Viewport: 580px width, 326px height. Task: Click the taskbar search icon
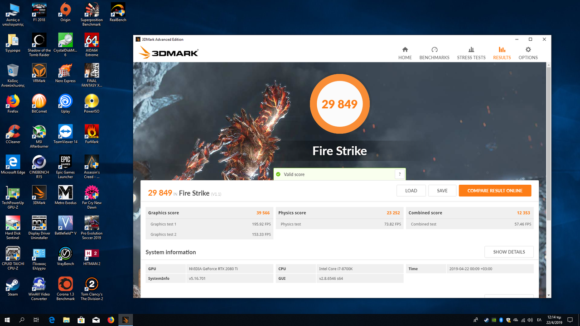click(22, 320)
